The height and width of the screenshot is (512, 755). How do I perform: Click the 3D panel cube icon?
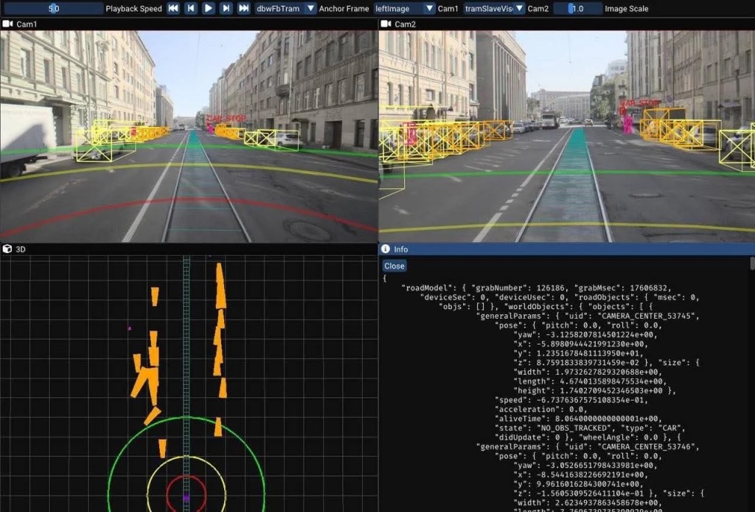(x=7, y=249)
